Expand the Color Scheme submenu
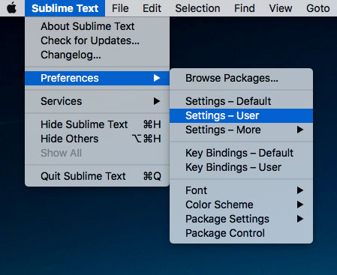Viewport: 337px width, 275px height. click(x=241, y=205)
